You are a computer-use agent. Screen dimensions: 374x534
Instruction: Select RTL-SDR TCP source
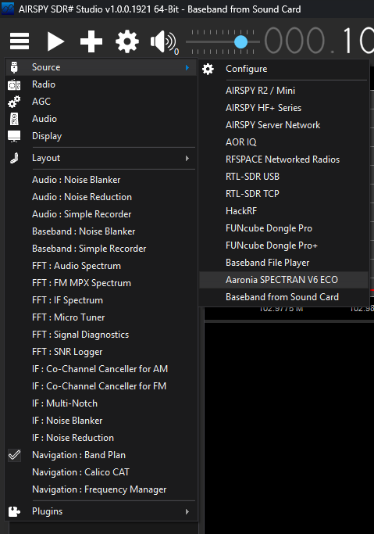pyautogui.click(x=284, y=194)
